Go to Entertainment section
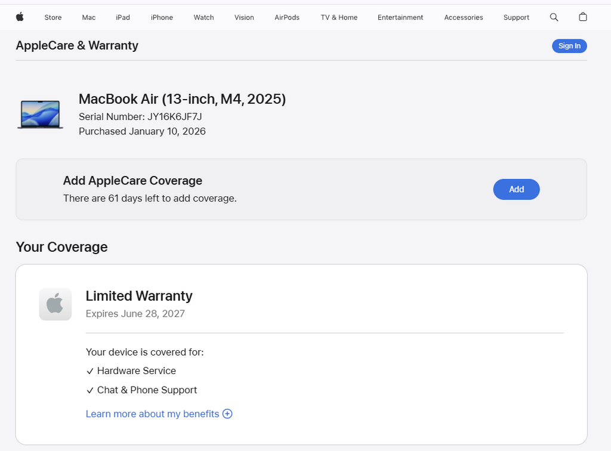611x451 pixels. (400, 17)
